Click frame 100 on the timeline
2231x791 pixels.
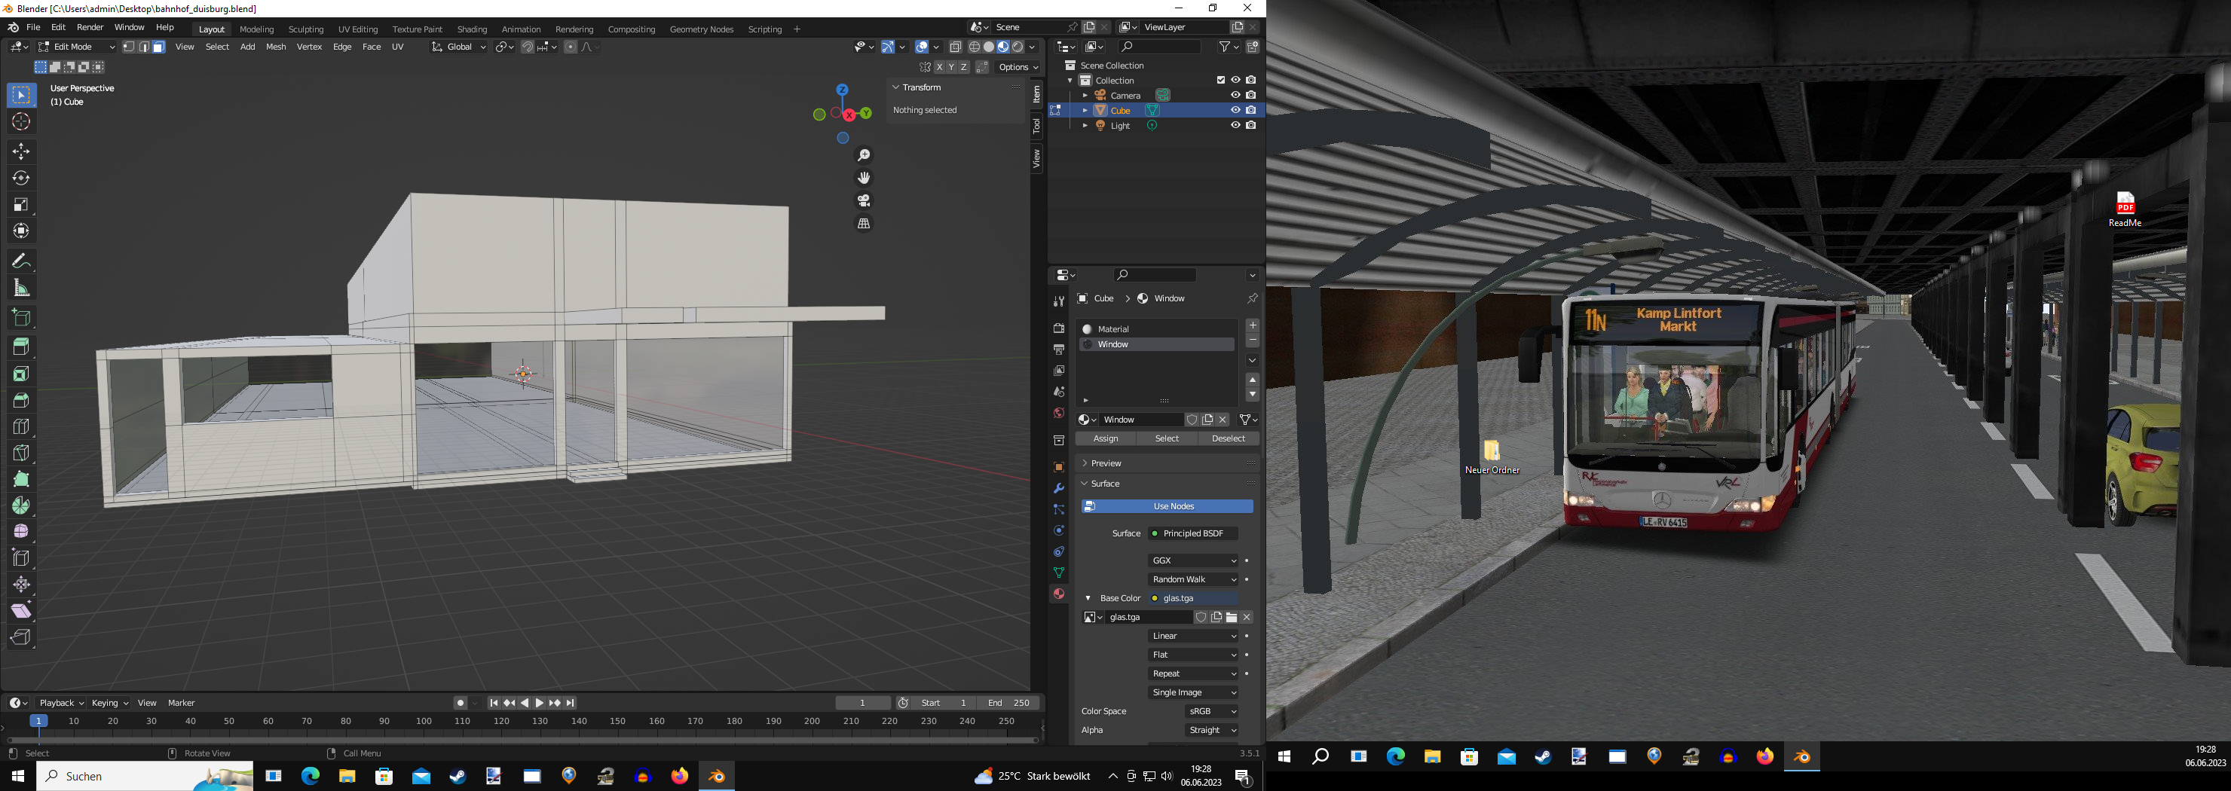click(x=424, y=721)
